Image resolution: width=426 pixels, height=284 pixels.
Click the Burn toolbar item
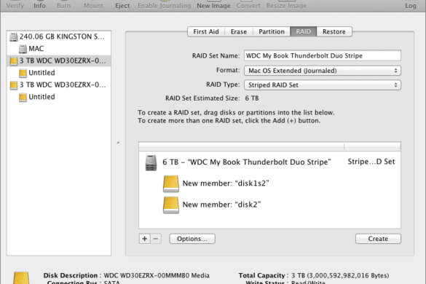pyautogui.click(x=63, y=5)
